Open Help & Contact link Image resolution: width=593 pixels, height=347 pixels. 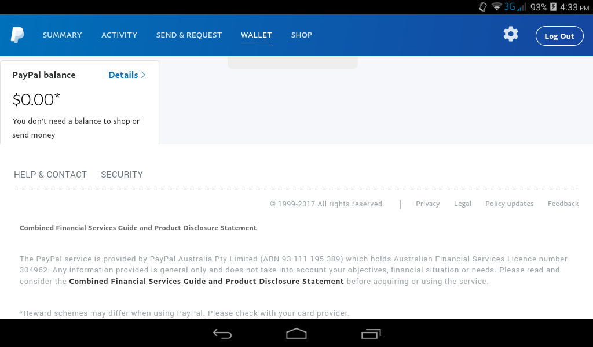point(50,175)
